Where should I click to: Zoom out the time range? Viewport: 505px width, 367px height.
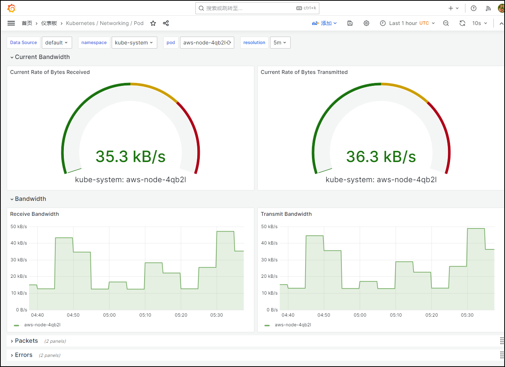[446, 23]
